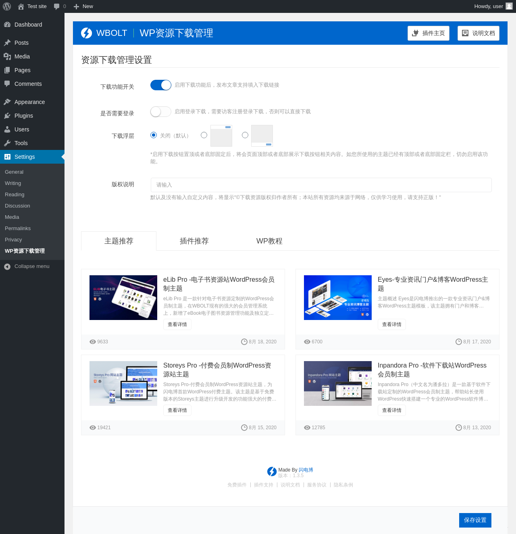The height and width of the screenshot is (534, 516).
Task: Open the 免费插件 footer link
Action: 237,485
